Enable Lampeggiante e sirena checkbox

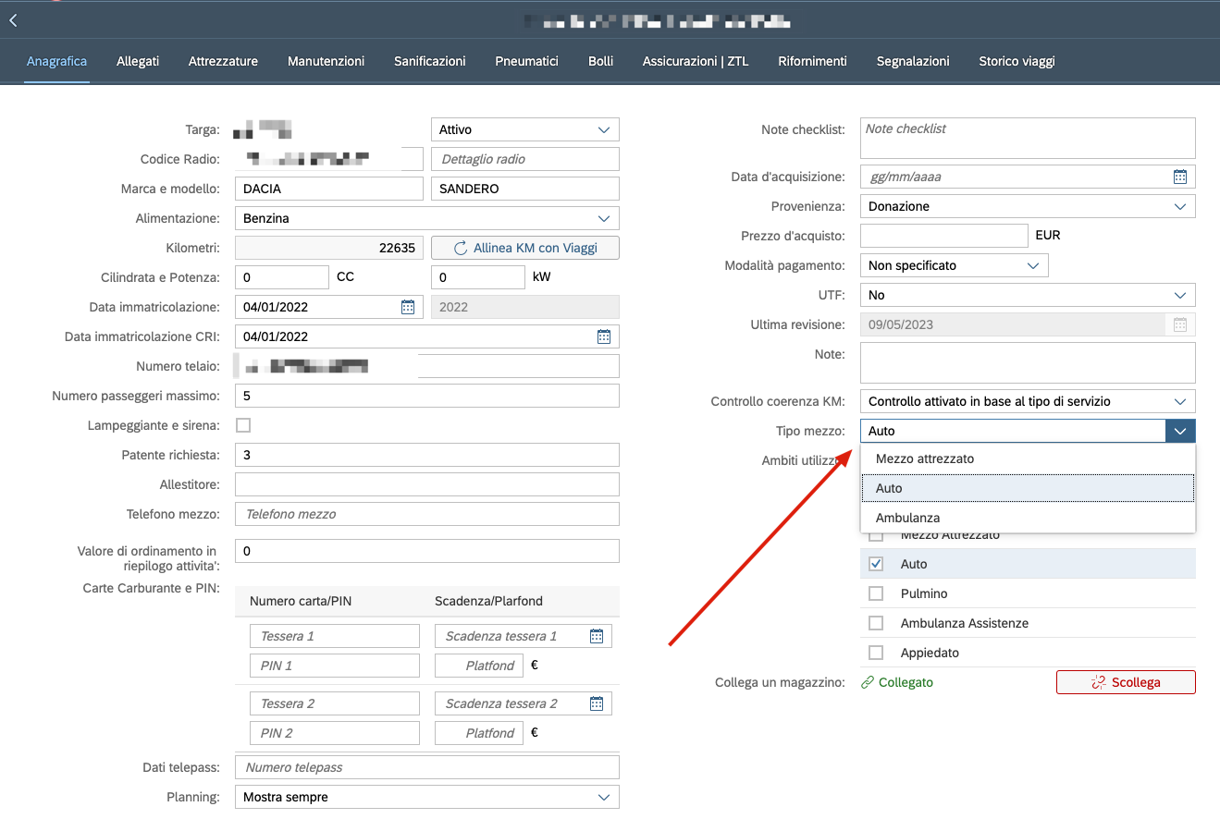(244, 425)
